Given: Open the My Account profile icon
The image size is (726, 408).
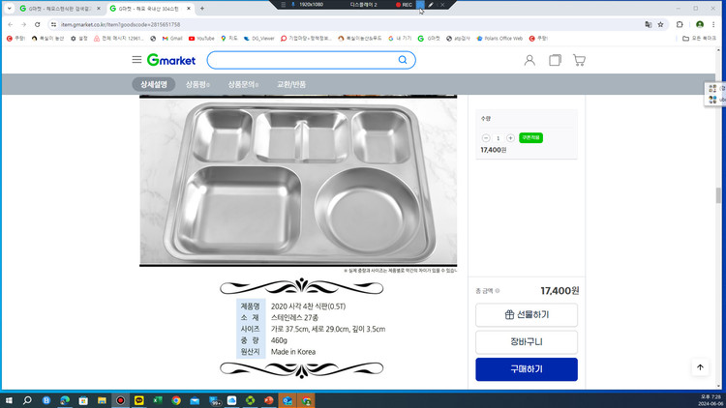Looking at the screenshot, I should (x=529, y=60).
